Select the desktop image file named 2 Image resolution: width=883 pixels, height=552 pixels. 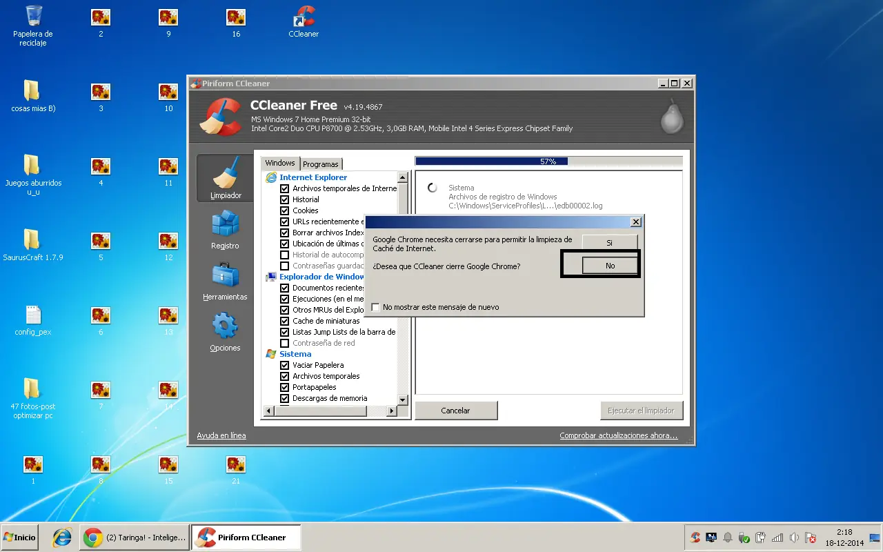[x=101, y=17]
